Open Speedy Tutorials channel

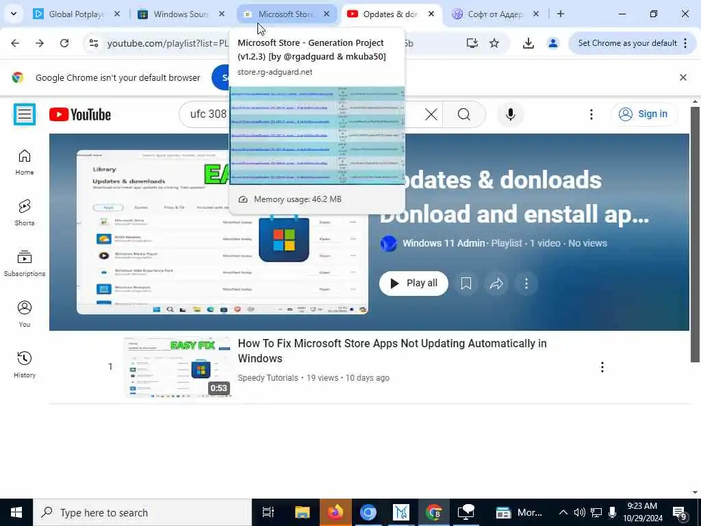click(268, 378)
